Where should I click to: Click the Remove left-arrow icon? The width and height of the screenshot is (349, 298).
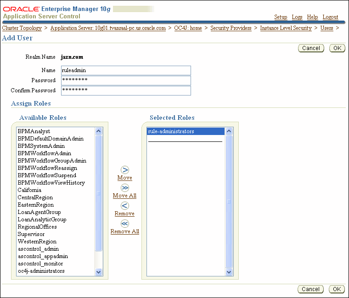124,206
